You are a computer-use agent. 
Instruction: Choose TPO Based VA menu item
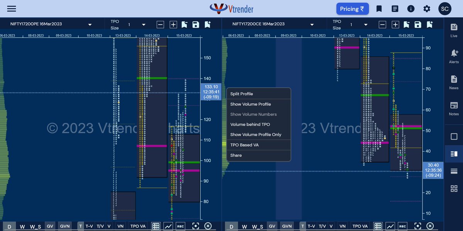pos(259,145)
